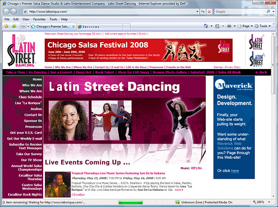Open Latin Street Music logo at right
This screenshot has height=207, width=278.
click(257, 59)
